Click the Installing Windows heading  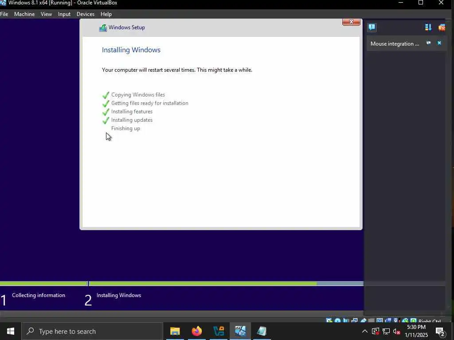point(131,50)
